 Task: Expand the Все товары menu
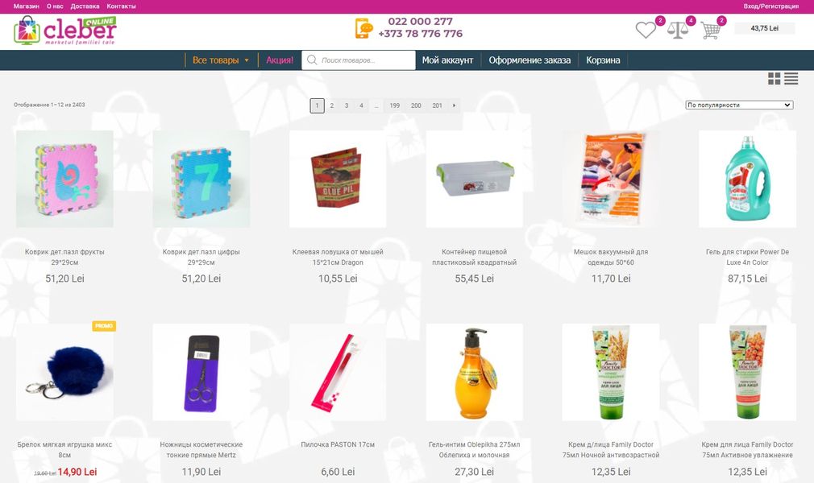pos(221,60)
